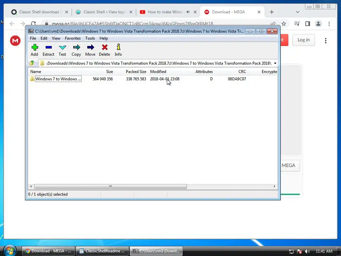Viewport: 341px width, 256px height.
Task: Open the Edit menu
Action: [x=44, y=38]
